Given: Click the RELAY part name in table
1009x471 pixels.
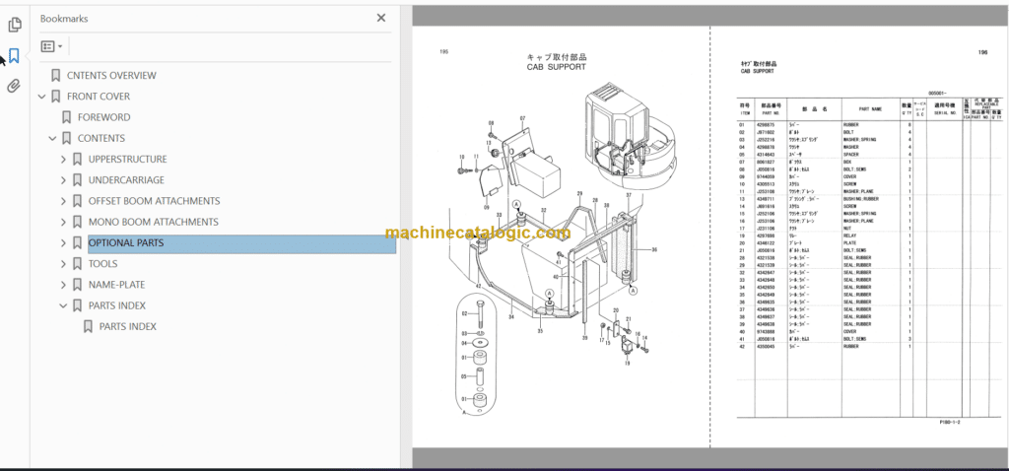Looking at the screenshot, I should point(850,235).
